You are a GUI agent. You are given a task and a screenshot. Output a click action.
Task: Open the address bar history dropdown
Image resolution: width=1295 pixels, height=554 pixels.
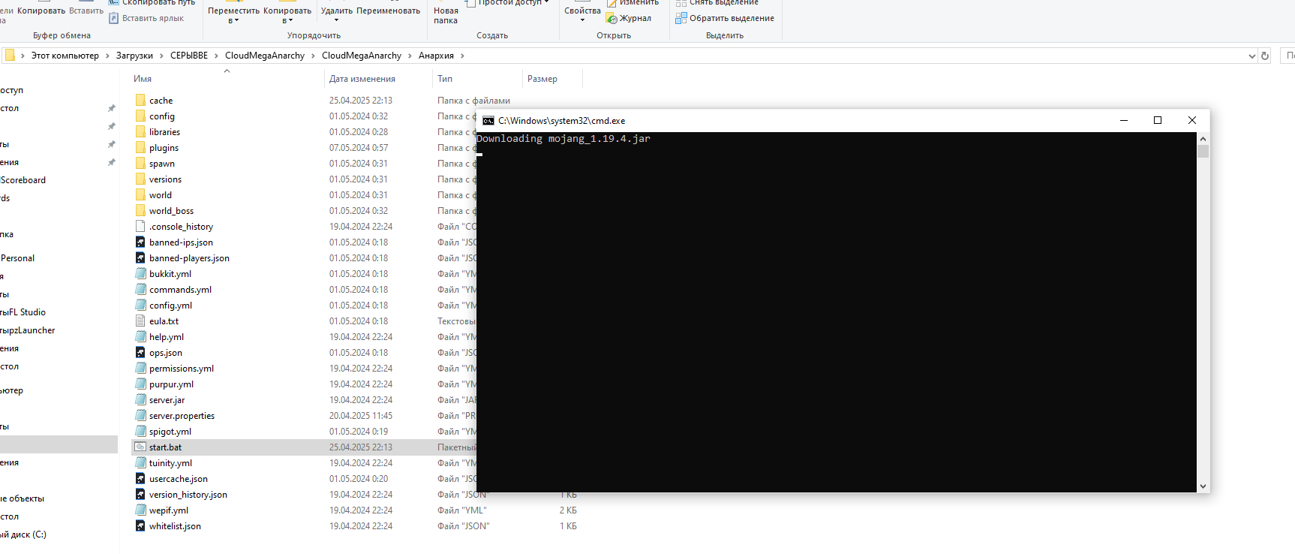pos(1251,56)
